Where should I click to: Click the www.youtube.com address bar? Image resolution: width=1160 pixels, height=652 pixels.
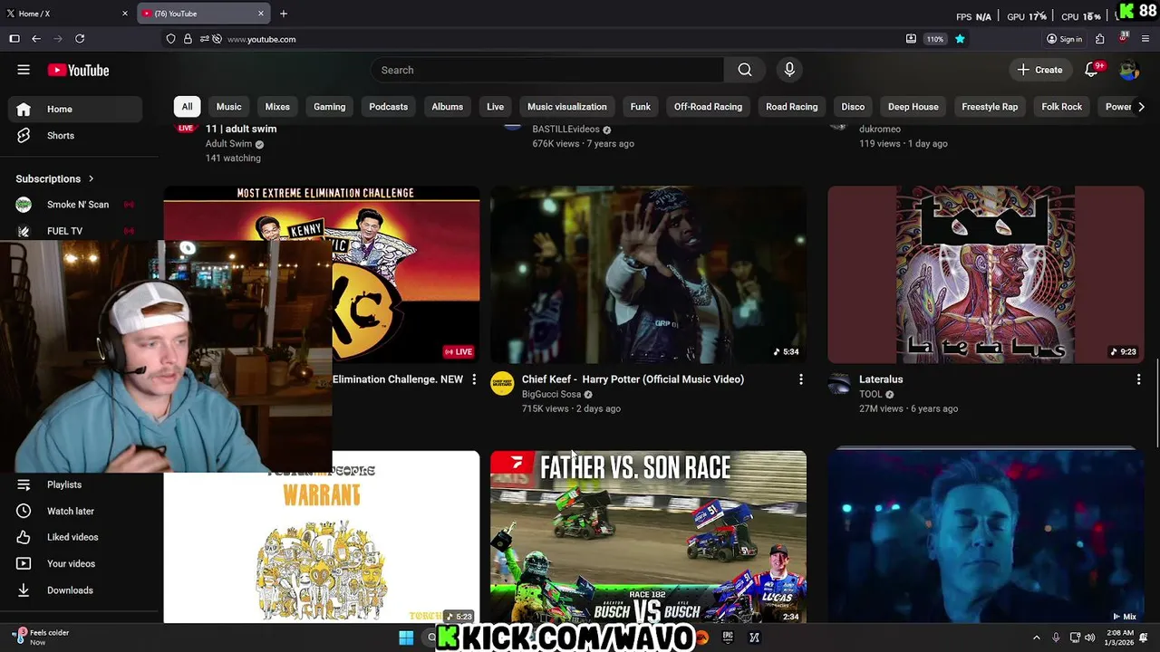261,39
